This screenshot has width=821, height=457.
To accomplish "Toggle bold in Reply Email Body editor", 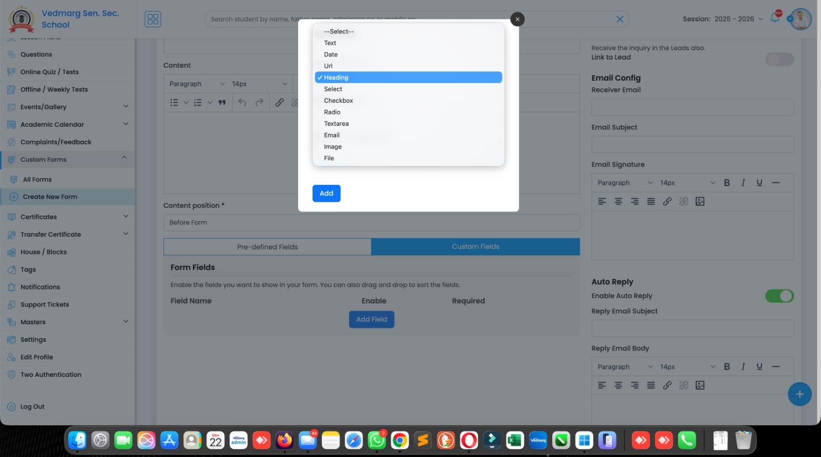I will [x=727, y=367].
